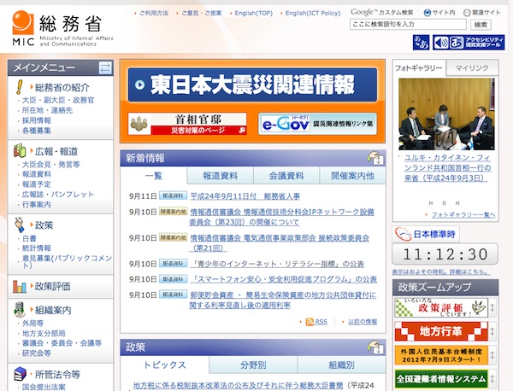Select the 関連サイト search radio button
The image size is (513, 391).
pyautogui.click(x=466, y=13)
